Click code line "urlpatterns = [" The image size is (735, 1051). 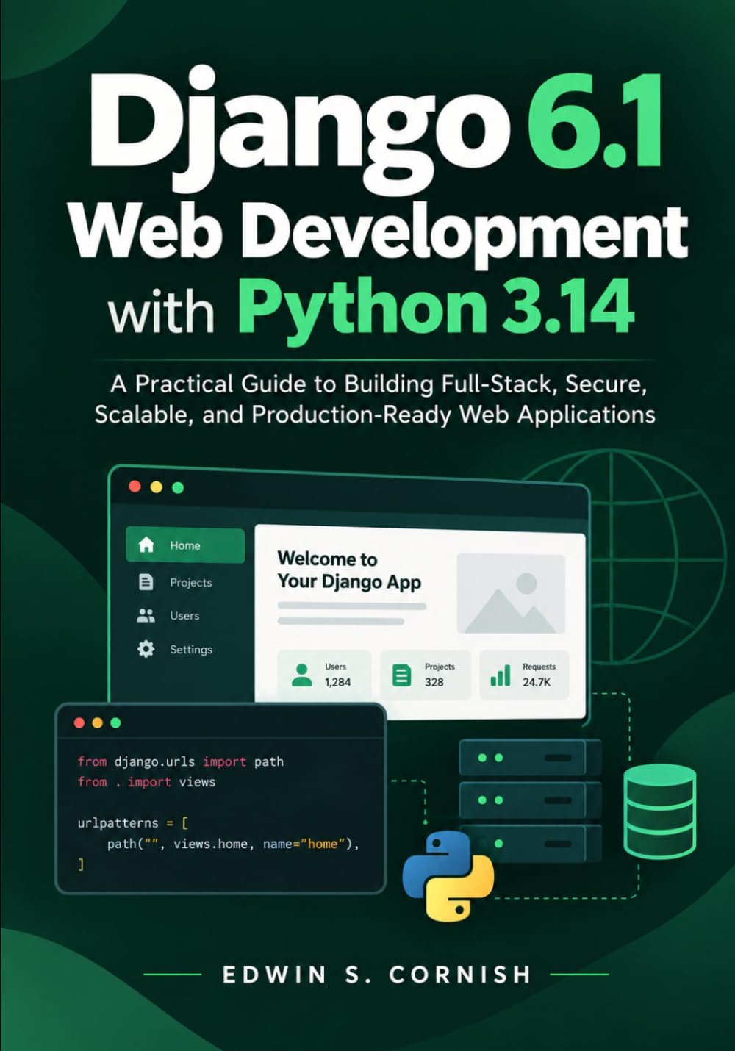click(132, 823)
